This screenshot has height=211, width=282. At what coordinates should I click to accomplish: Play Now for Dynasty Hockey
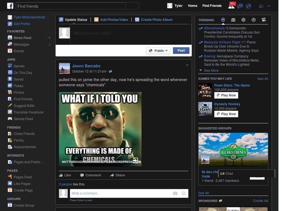tap(226, 114)
